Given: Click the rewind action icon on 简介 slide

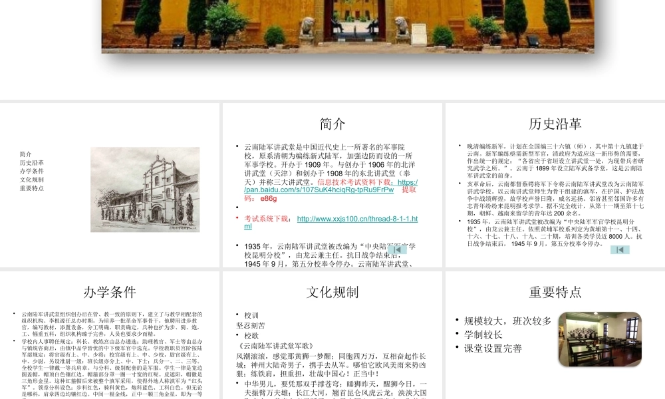Looking at the screenshot, I should tap(398, 249).
